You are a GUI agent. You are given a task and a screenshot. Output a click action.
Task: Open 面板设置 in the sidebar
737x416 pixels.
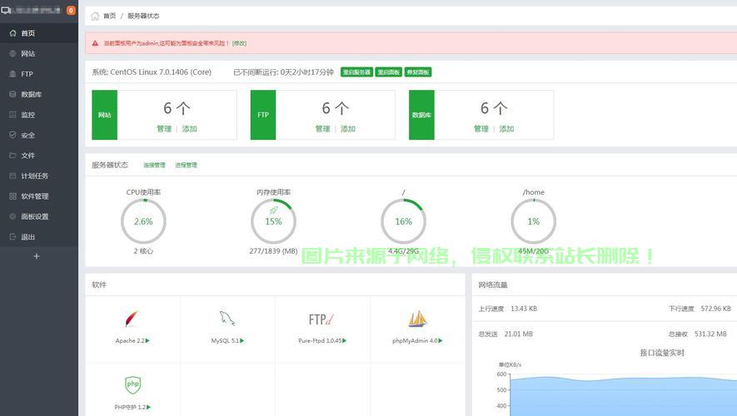click(34, 216)
